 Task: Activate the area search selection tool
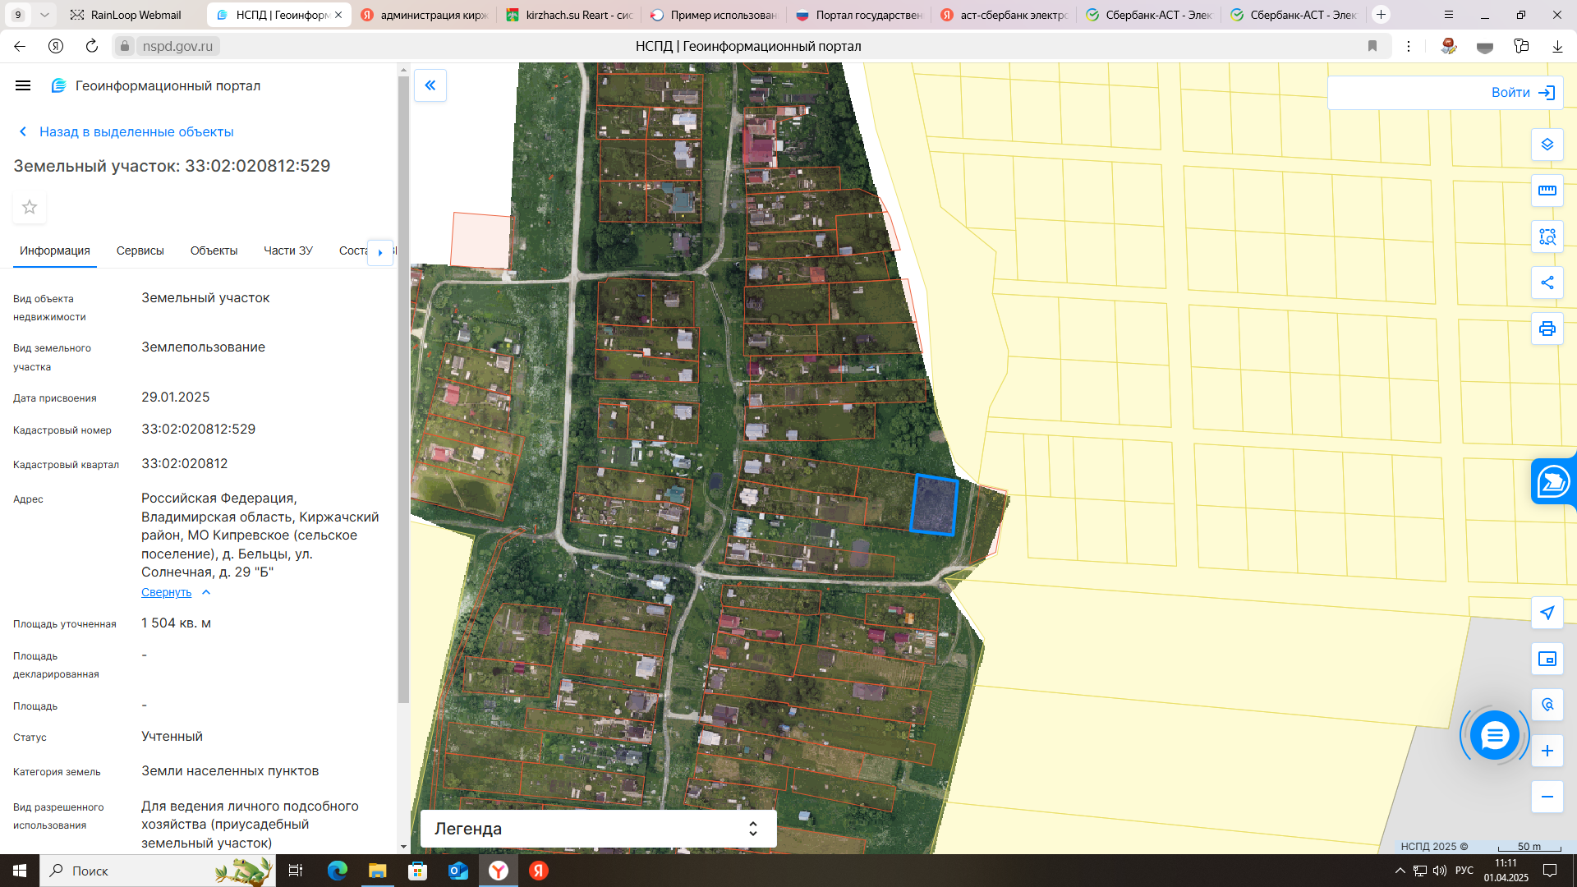[1547, 237]
